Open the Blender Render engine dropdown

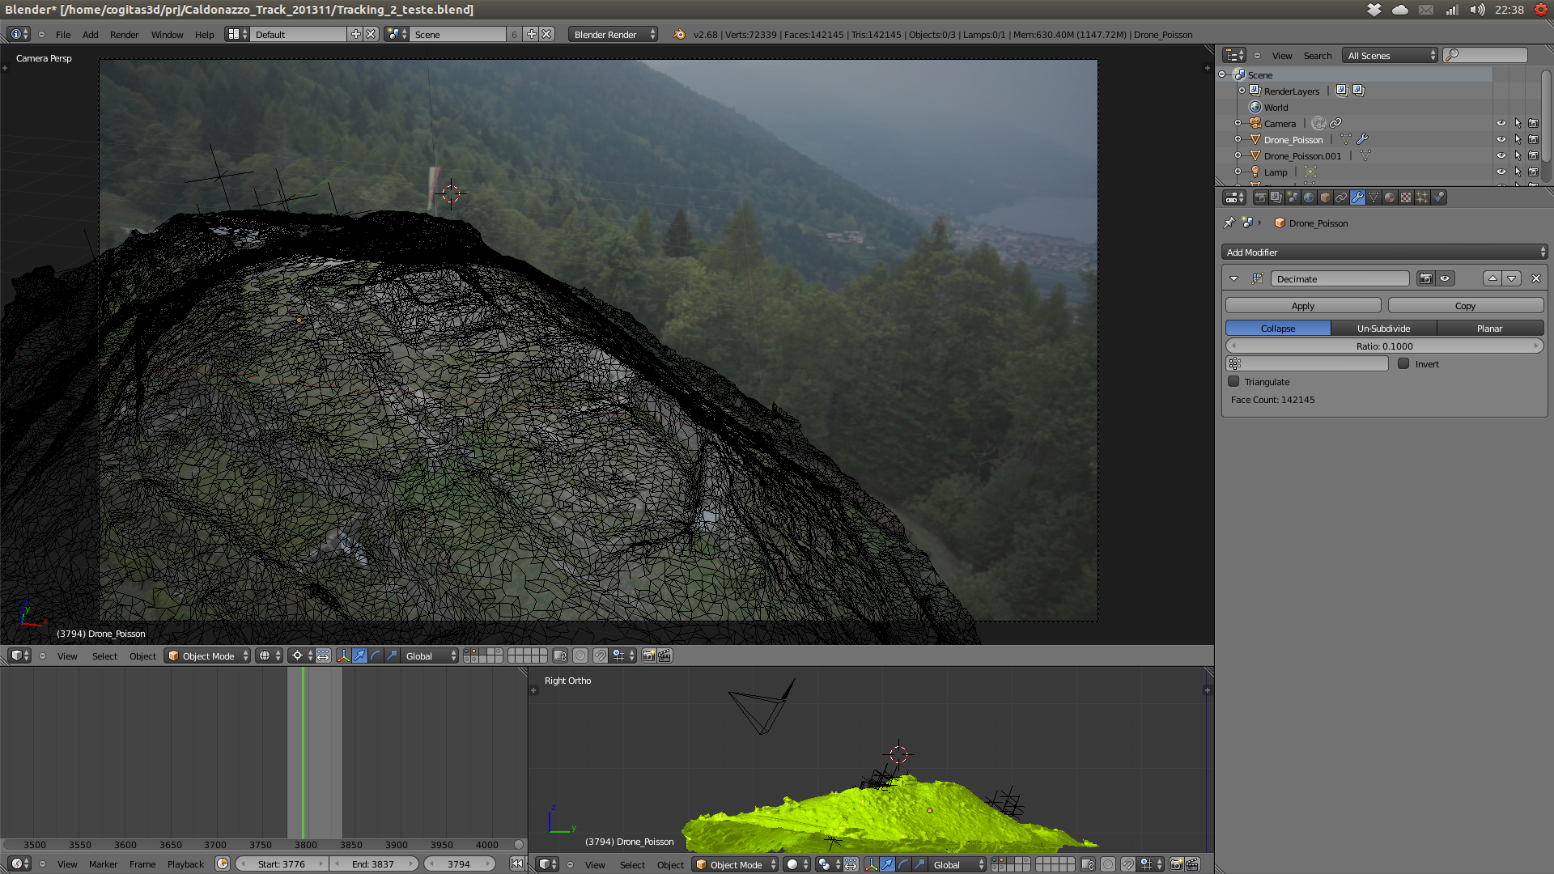[613, 34]
